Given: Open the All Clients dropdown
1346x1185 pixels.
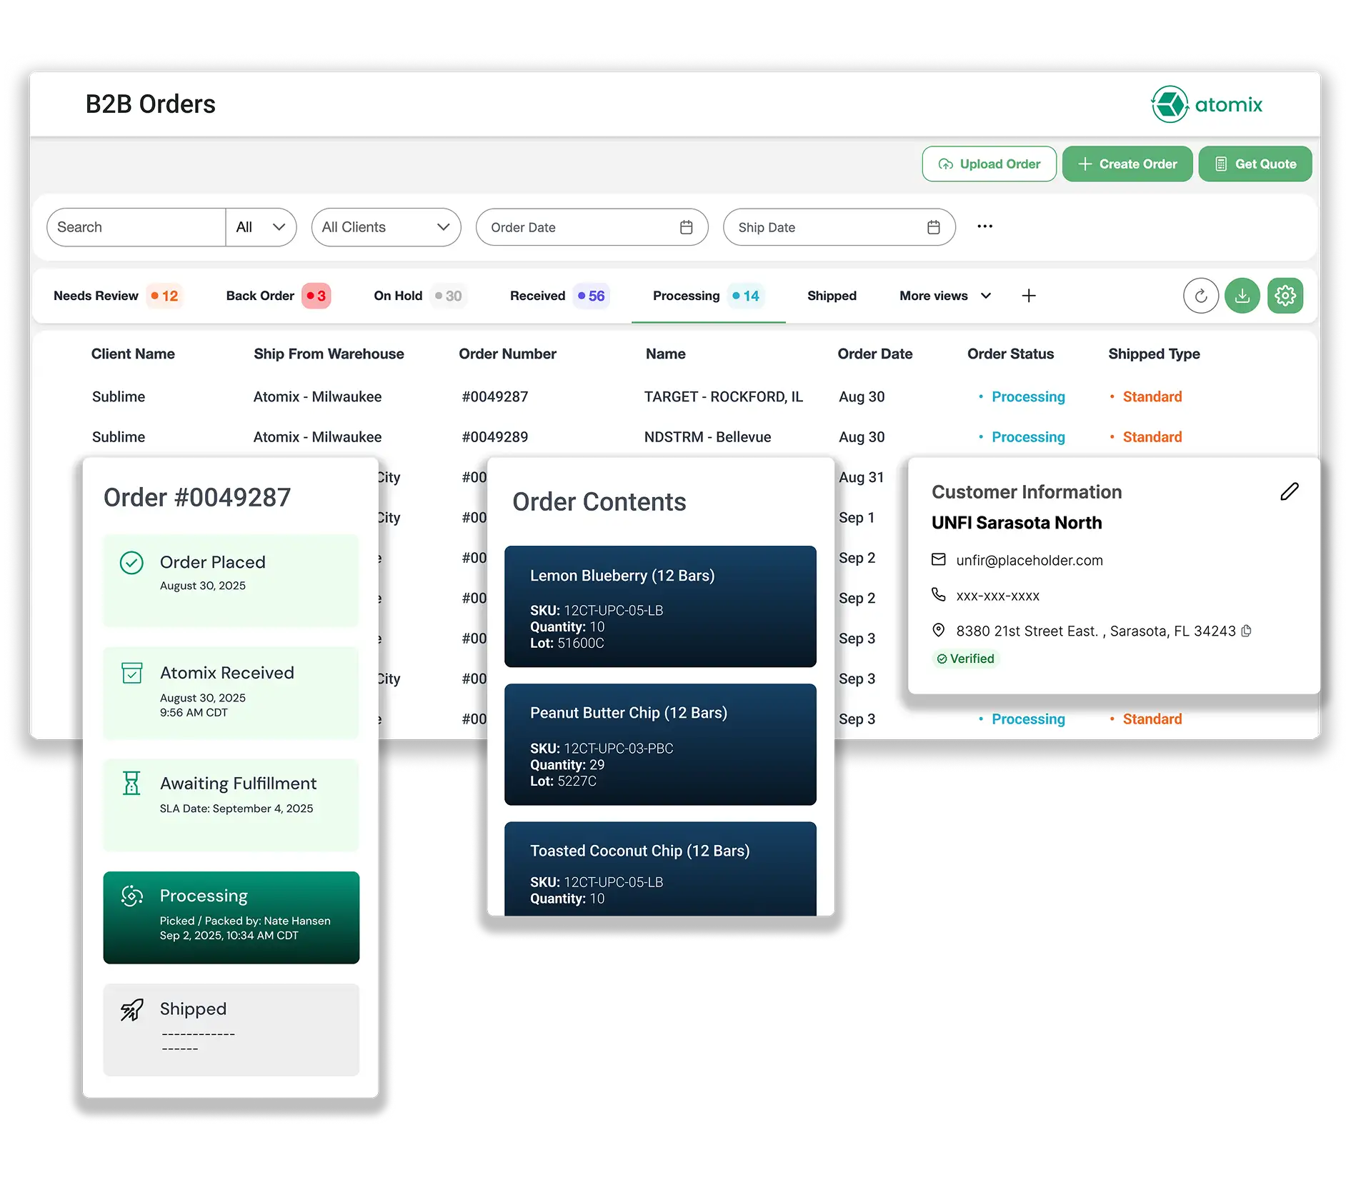Looking at the screenshot, I should tap(386, 227).
